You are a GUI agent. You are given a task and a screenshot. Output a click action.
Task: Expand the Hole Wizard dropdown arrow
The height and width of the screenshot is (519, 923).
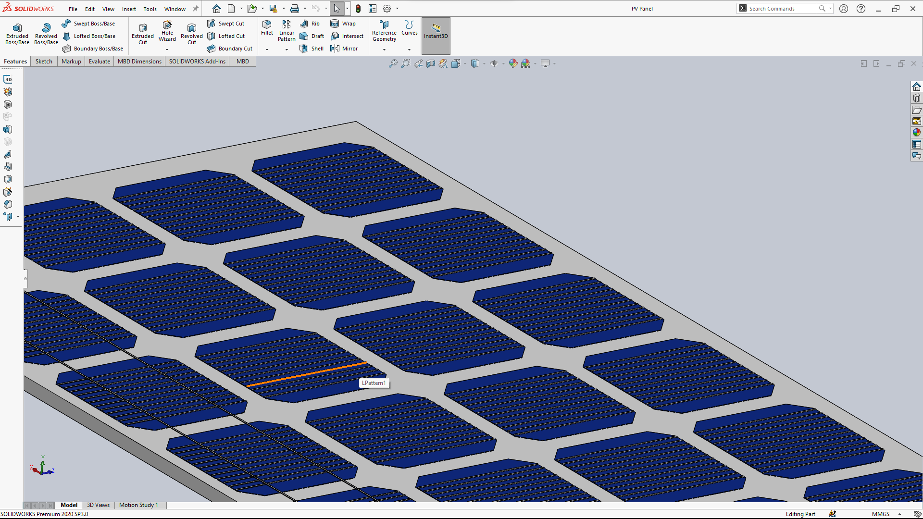point(167,49)
